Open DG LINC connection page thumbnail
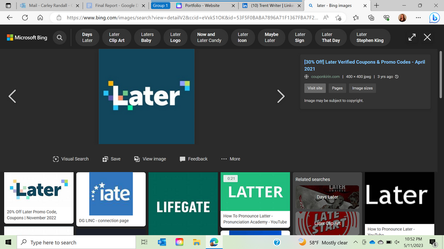This screenshot has width=444, height=249. click(111, 199)
